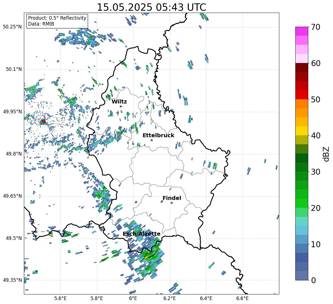Click the 70 colorbar tick label
The height and width of the screenshot is (304, 333).
pos(316,27)
